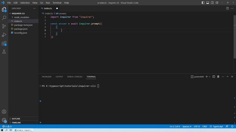Open the Extensions view
This screenshot has height=132, width=236.
click(x=4, y=43)
